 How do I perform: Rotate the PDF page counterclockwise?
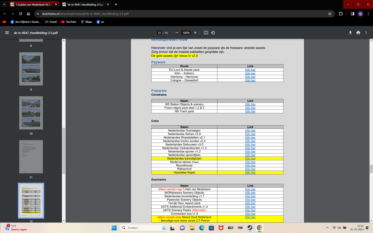(213, 32)
